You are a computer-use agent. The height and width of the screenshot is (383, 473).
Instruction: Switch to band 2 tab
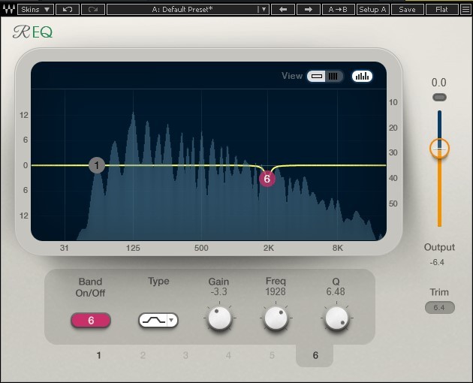143,355
